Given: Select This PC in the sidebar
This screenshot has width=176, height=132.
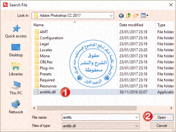Looking at the screenshot, I should point(16,88).
